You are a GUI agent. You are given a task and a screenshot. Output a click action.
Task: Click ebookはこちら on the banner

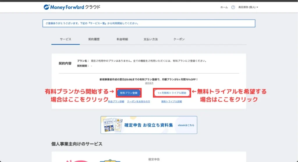click(186, 125)
